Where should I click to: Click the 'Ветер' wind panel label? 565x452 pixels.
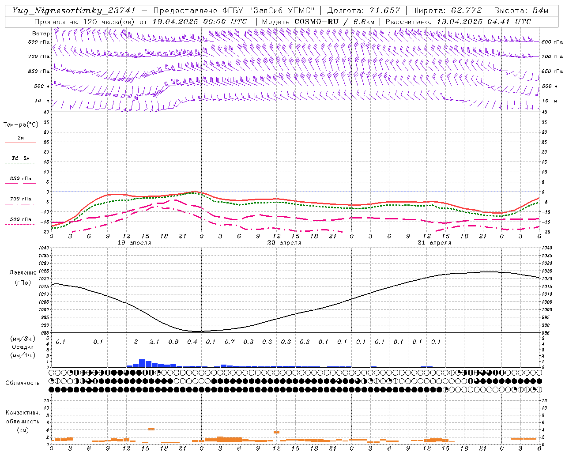tap(41, 34)
